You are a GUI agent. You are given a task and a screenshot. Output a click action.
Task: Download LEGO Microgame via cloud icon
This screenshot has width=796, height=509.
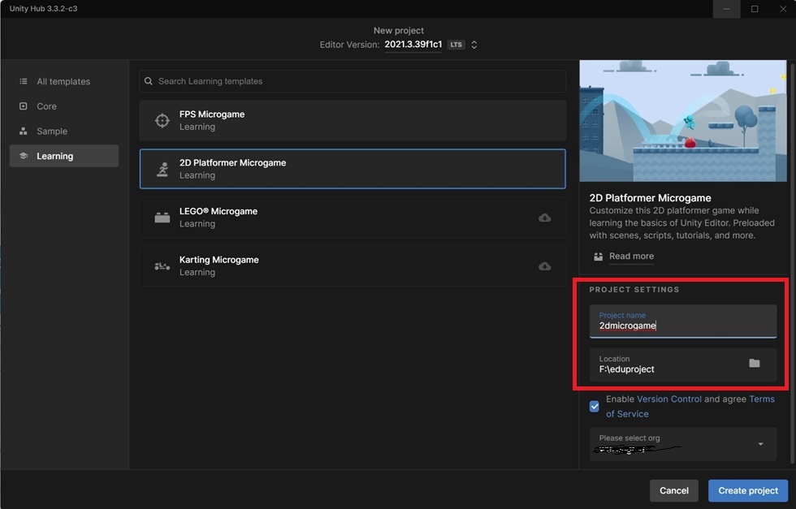[x=545, y=218]
